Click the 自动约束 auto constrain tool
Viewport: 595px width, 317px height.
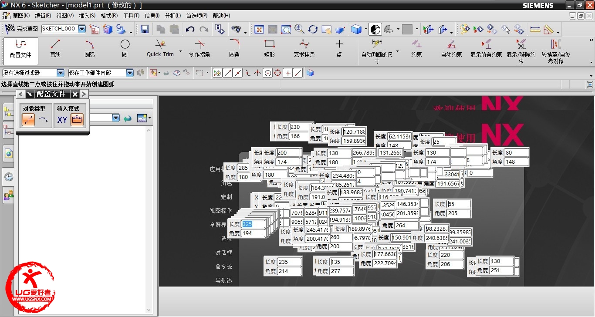(x=451, y=48)
